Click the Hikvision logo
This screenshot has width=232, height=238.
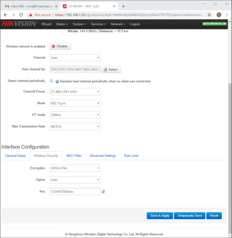pos(19,24)
